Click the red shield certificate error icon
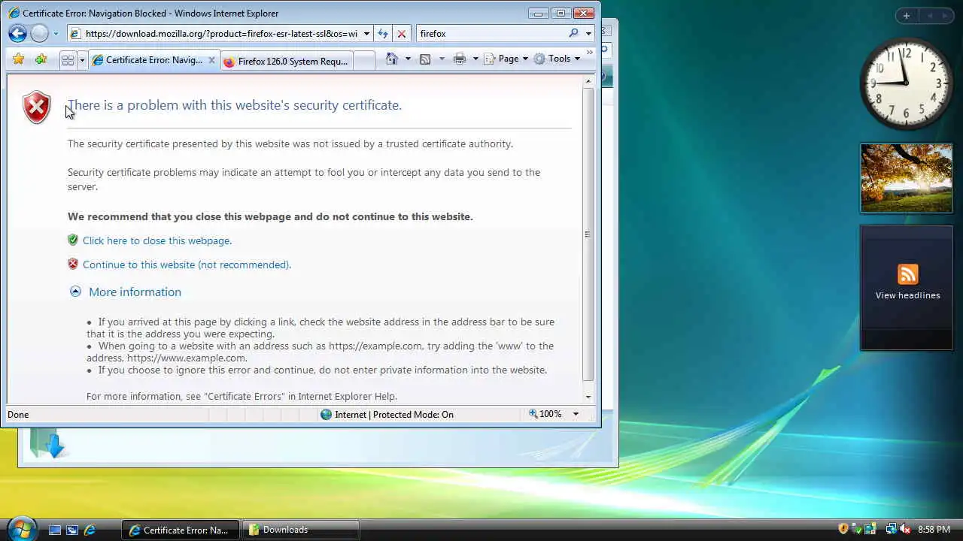This screenshot has width=963, height=541. click(37, 107)
